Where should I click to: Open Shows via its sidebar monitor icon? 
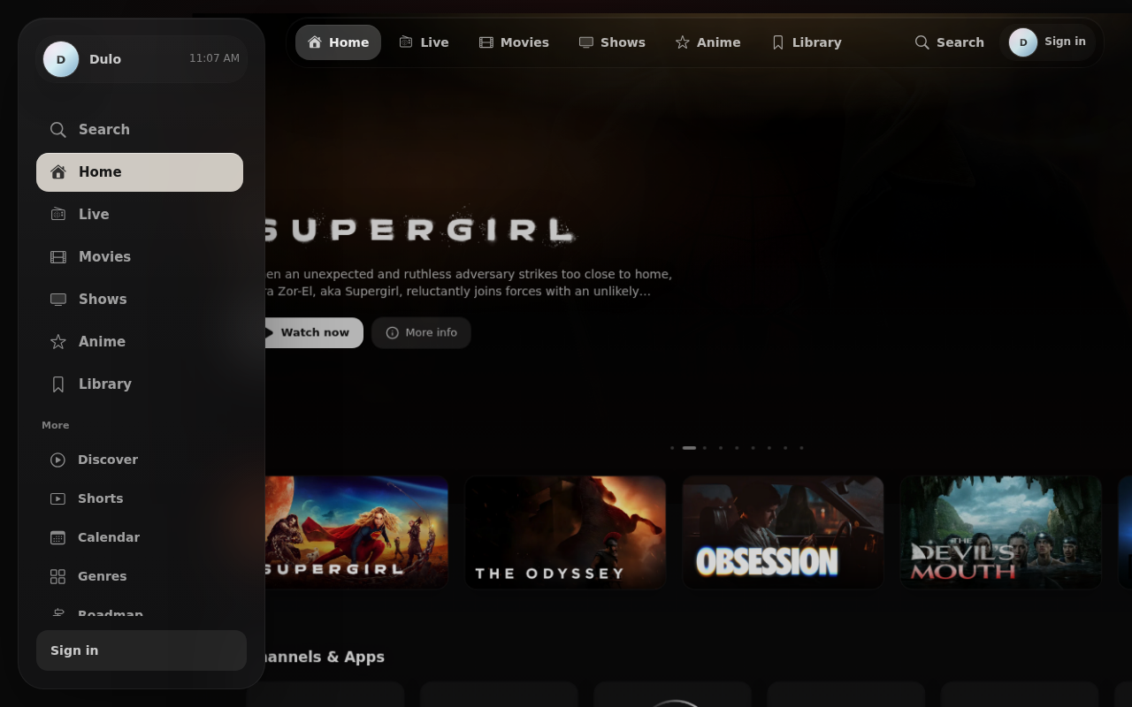[58, 300]
